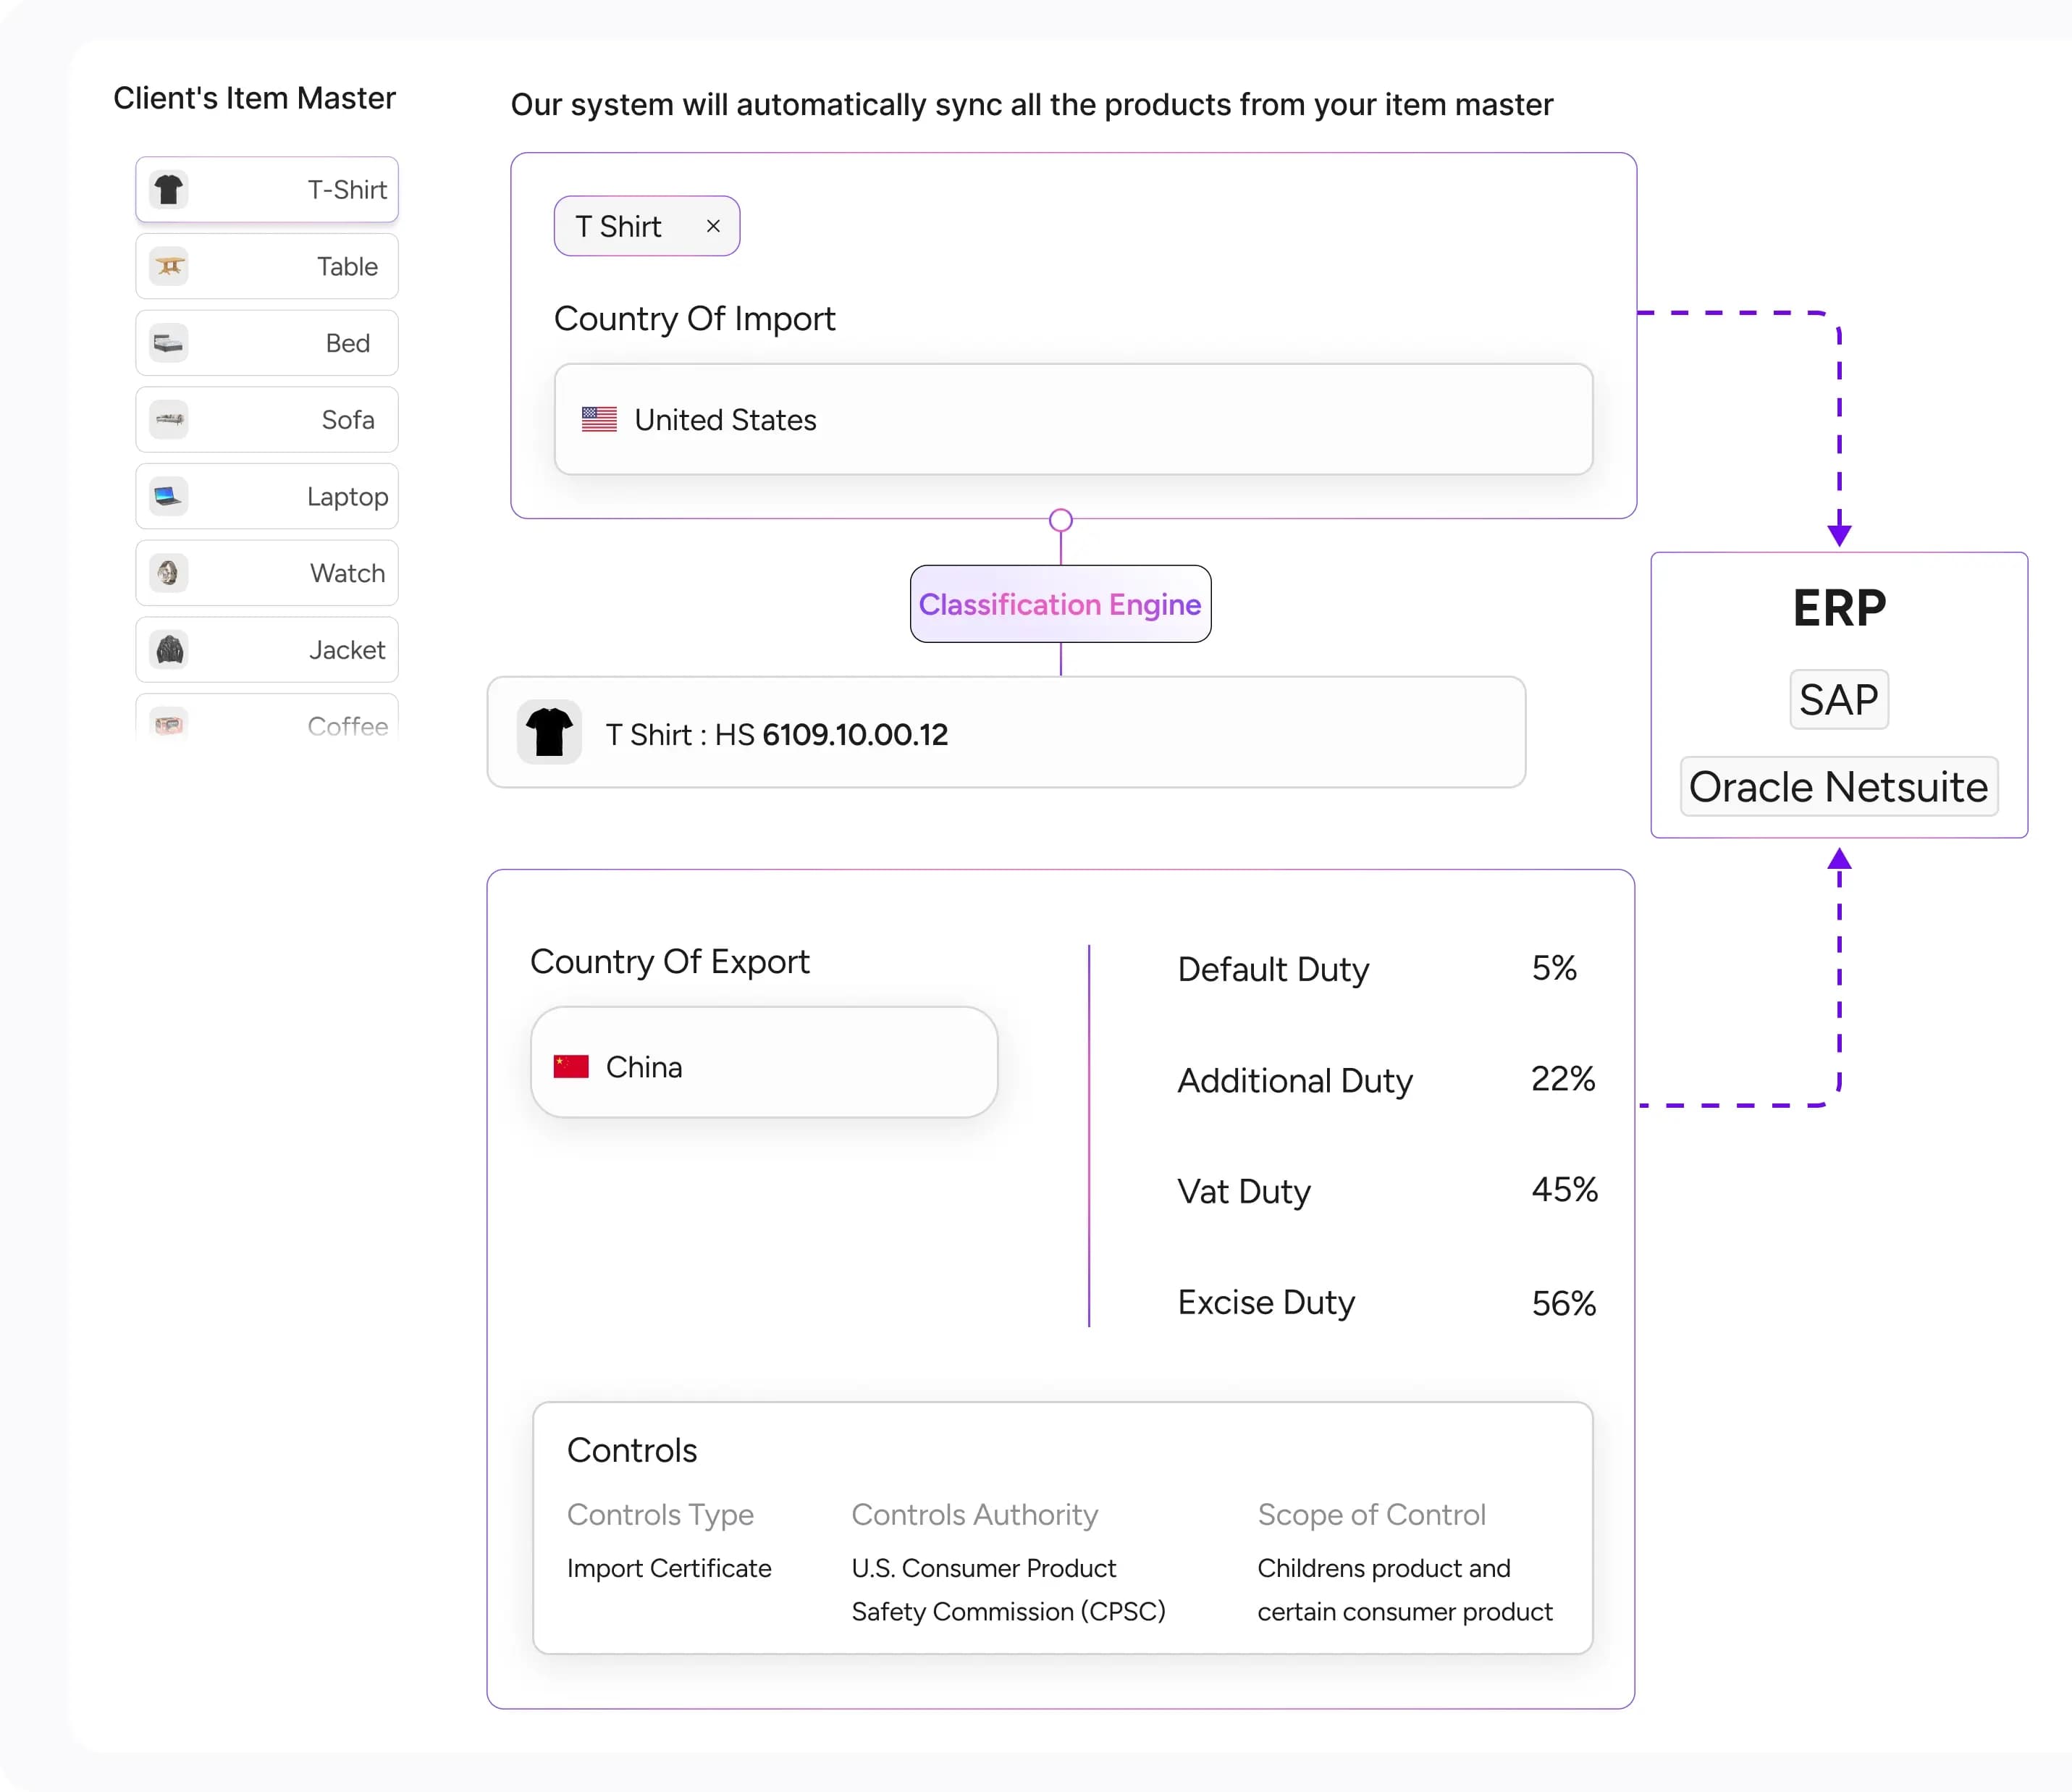Click the T-Shirt icon in item master

[169, 190]
